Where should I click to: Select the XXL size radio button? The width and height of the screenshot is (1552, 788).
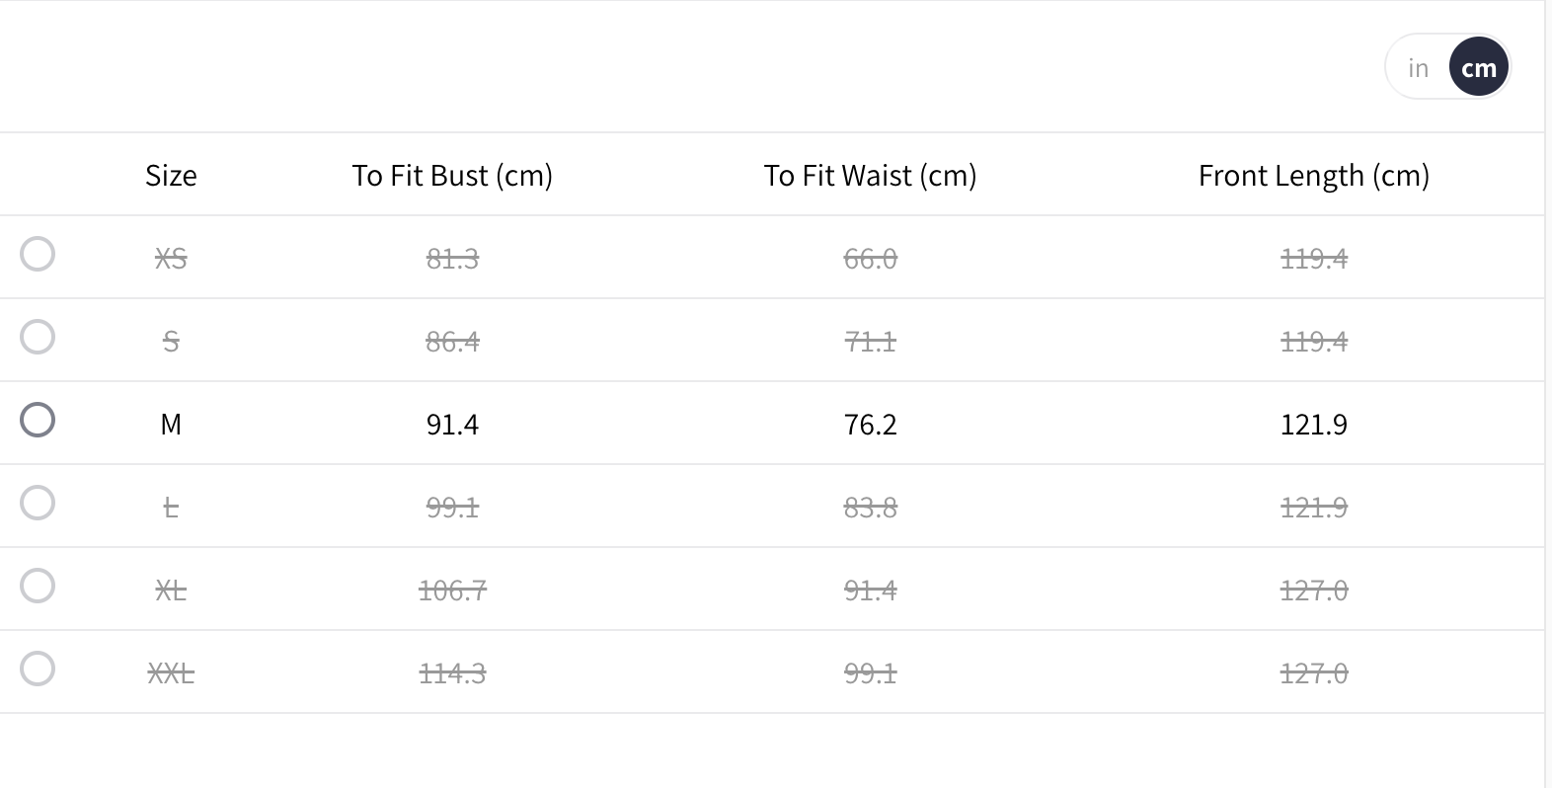click(38, 670)
